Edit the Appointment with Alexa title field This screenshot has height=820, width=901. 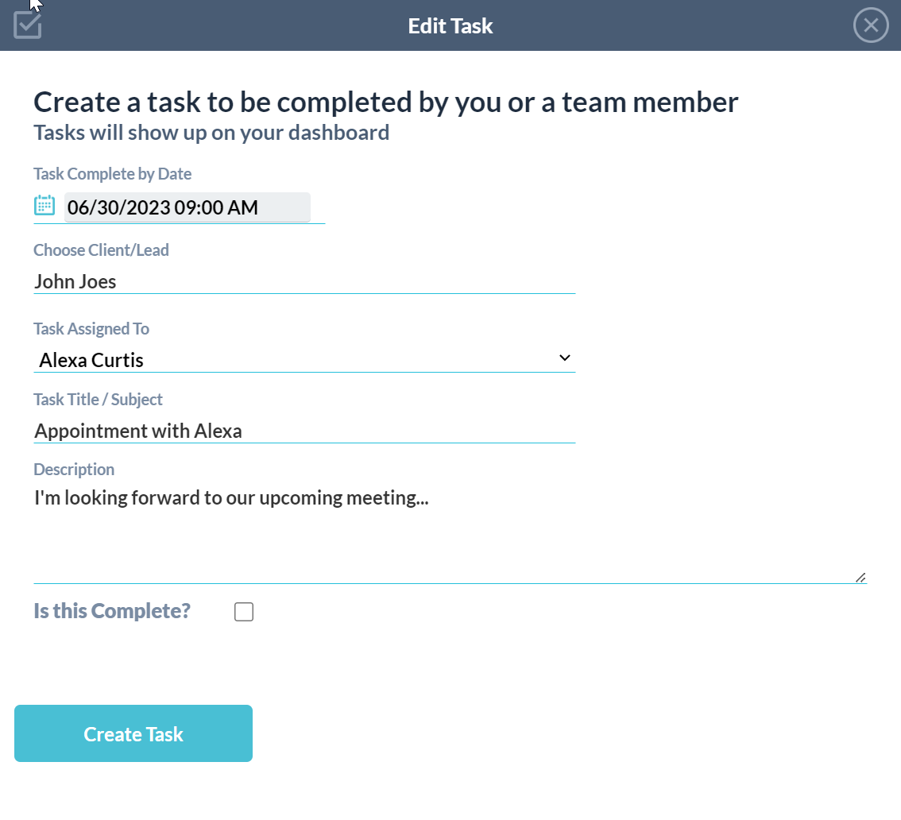click(x=304, y=431)
